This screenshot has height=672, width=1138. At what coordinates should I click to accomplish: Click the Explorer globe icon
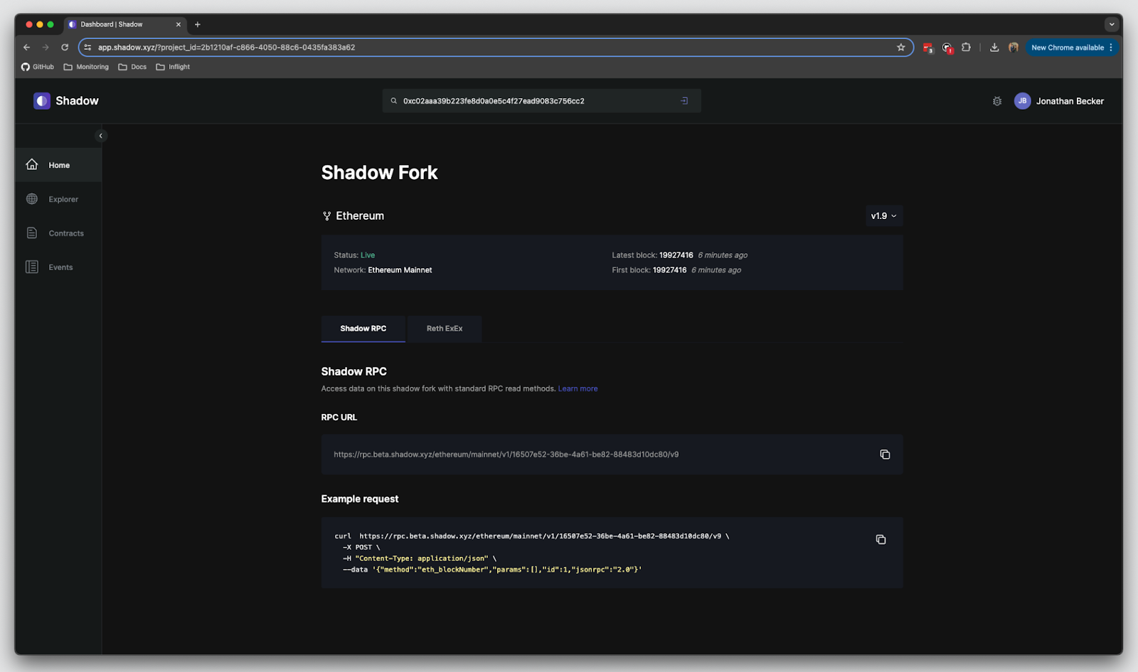pyautogui.click(x=32, y=199)
